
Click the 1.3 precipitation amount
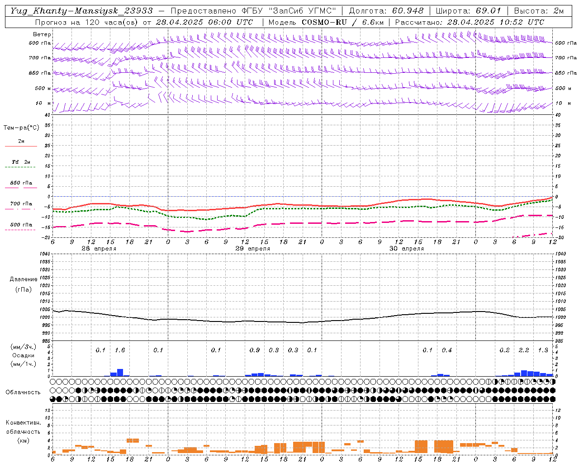543,350
